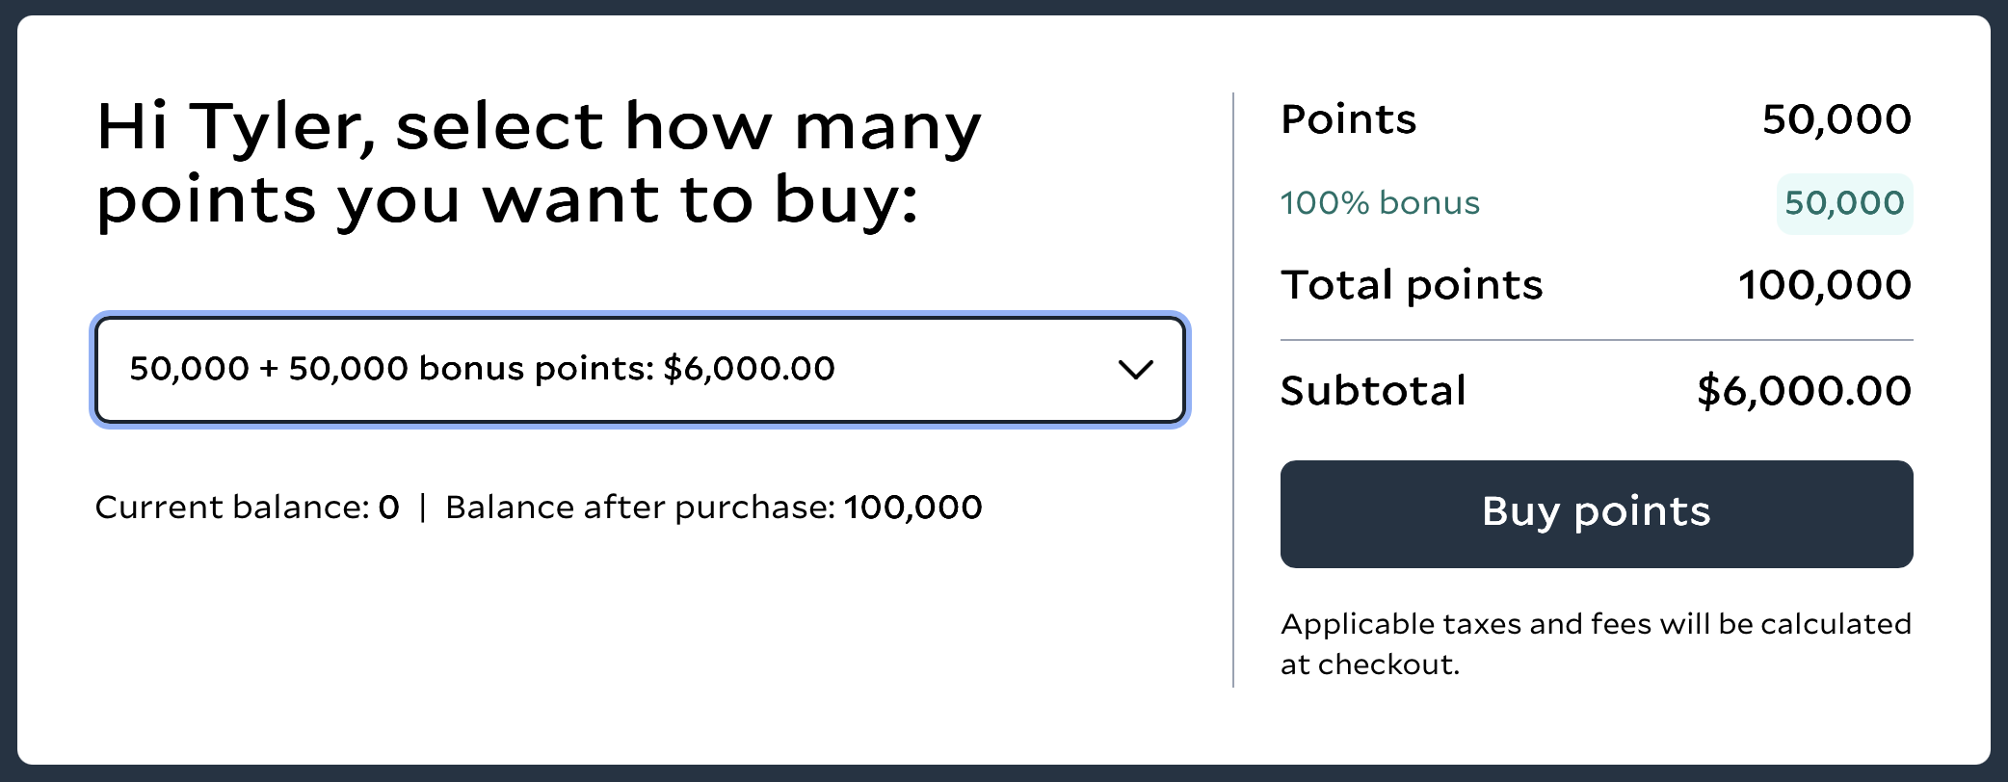Click the order summary divider line
2008x782 pixels.
1595,339
